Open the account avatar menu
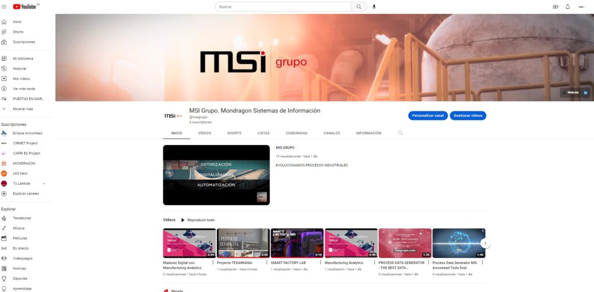The image size is (594, 292). (x=582, y=7)
